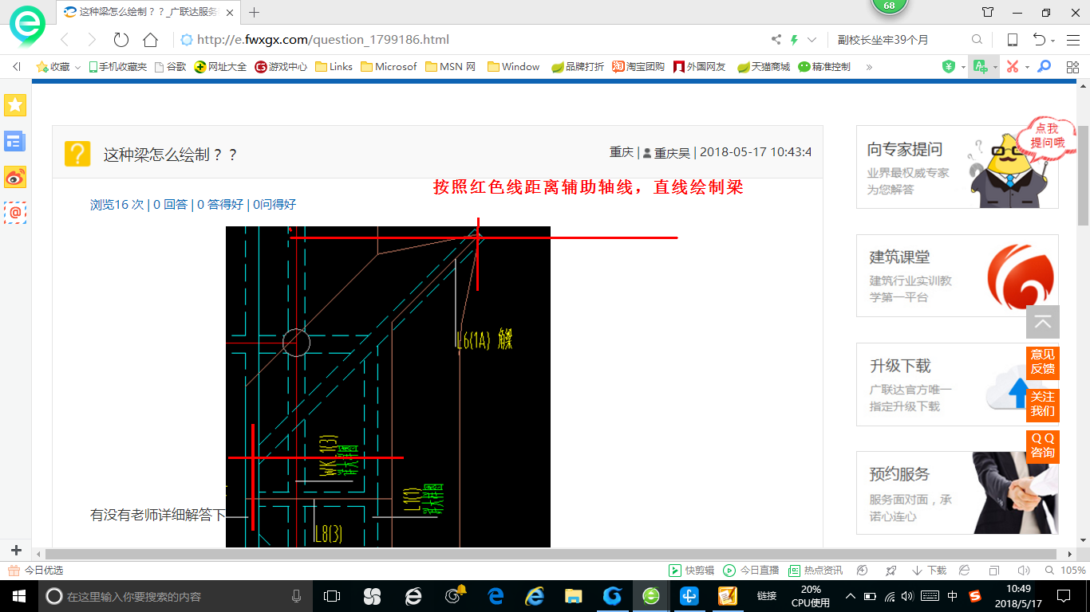Viewport: 1090px width, 612px height.
Task: Open the 升级下载 panel
Action: pos(958,385)
